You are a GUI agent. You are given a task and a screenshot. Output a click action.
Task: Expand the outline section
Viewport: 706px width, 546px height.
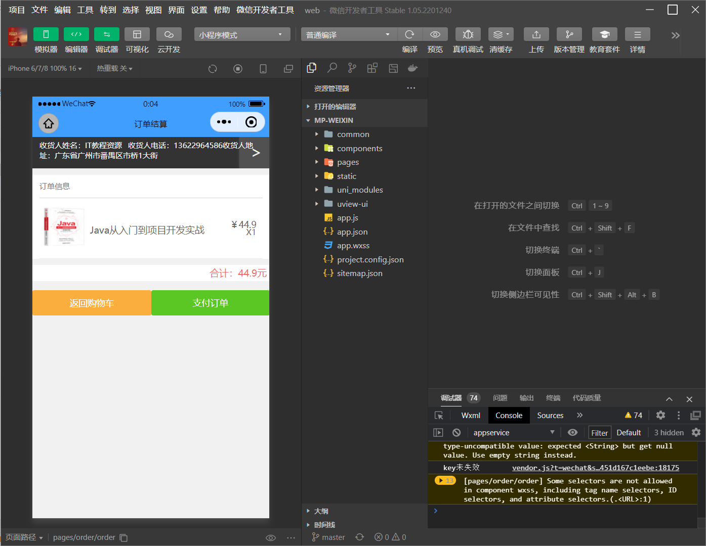(x=364, y=511)
